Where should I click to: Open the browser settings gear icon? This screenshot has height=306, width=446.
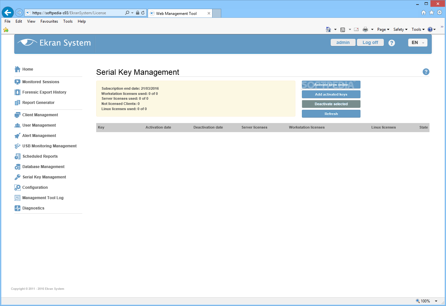tap(440, 12)
